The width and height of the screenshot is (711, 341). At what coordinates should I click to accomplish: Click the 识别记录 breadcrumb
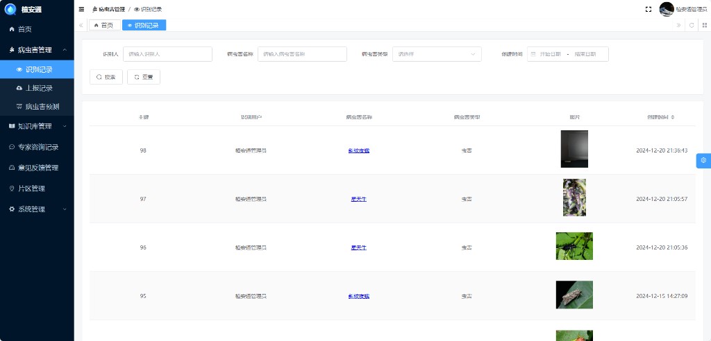click(148, 10)
